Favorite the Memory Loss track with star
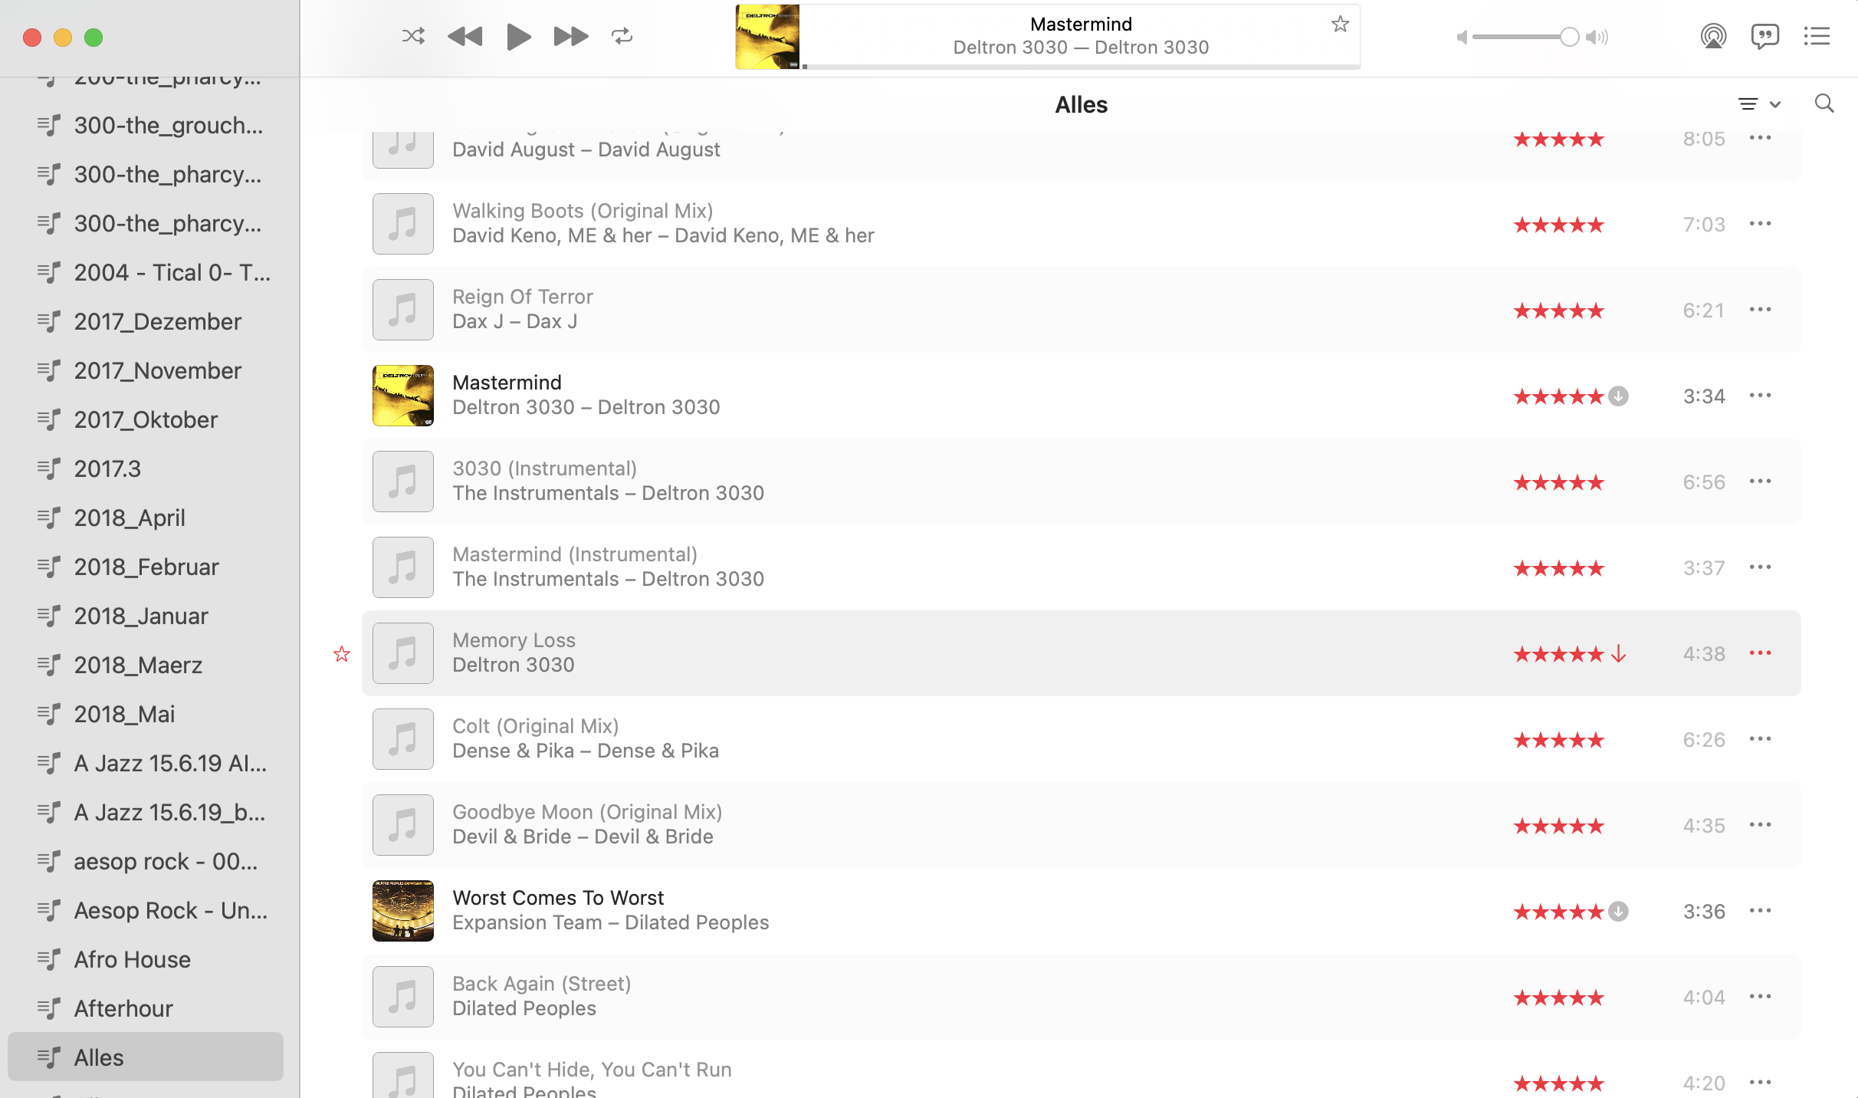The height and width of the screenshot is (1098, 1858). [342, 654]
